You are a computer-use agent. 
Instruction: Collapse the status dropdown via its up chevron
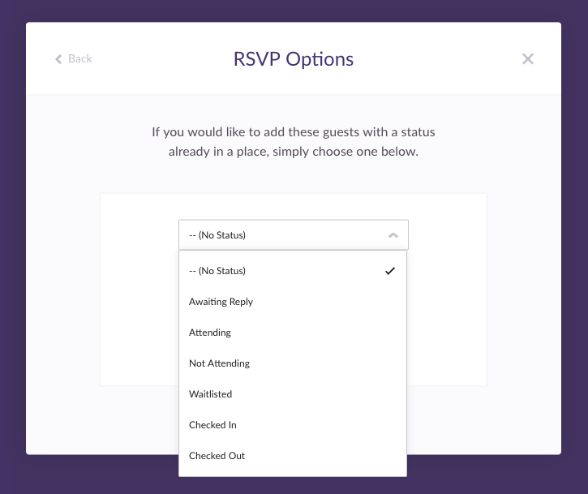click(393, 235)
